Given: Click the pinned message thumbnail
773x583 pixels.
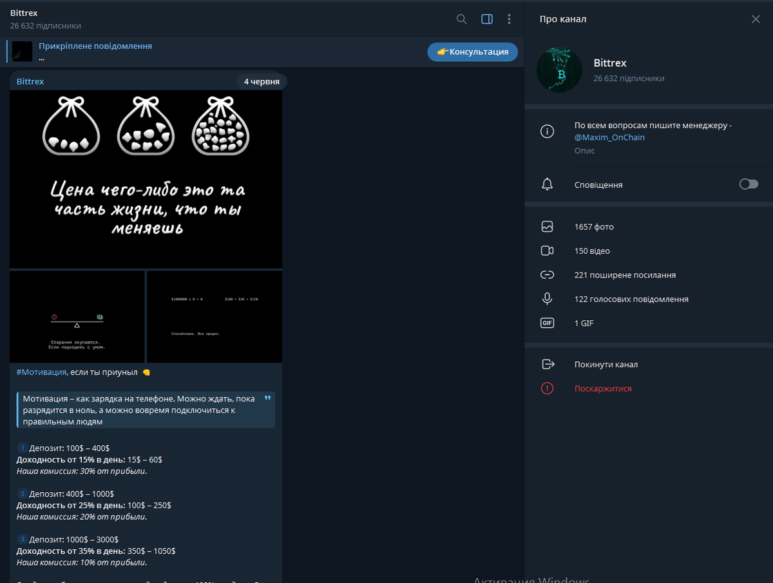Looking at the screenshot, I should click(23, 52).
